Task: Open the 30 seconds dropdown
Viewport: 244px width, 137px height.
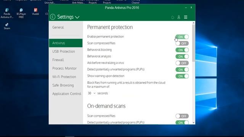Action: (91, 93)
